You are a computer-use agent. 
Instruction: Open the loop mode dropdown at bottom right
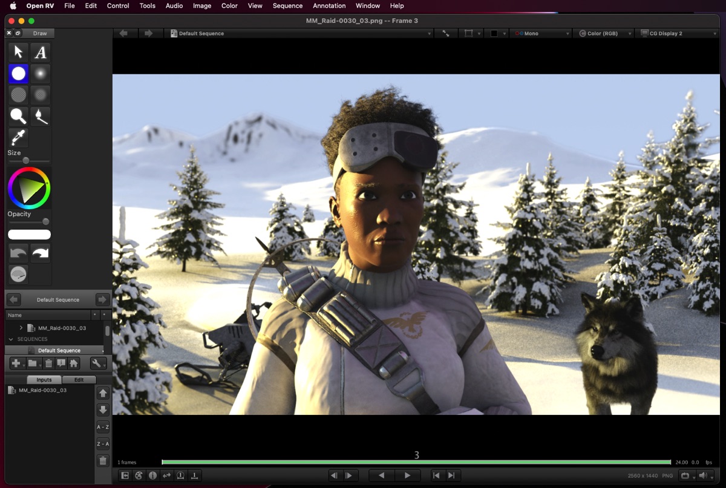point(688,476)
